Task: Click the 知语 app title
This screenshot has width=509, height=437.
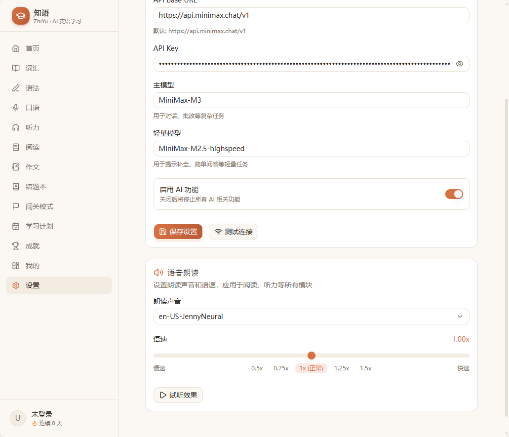Action: (41, 13)
